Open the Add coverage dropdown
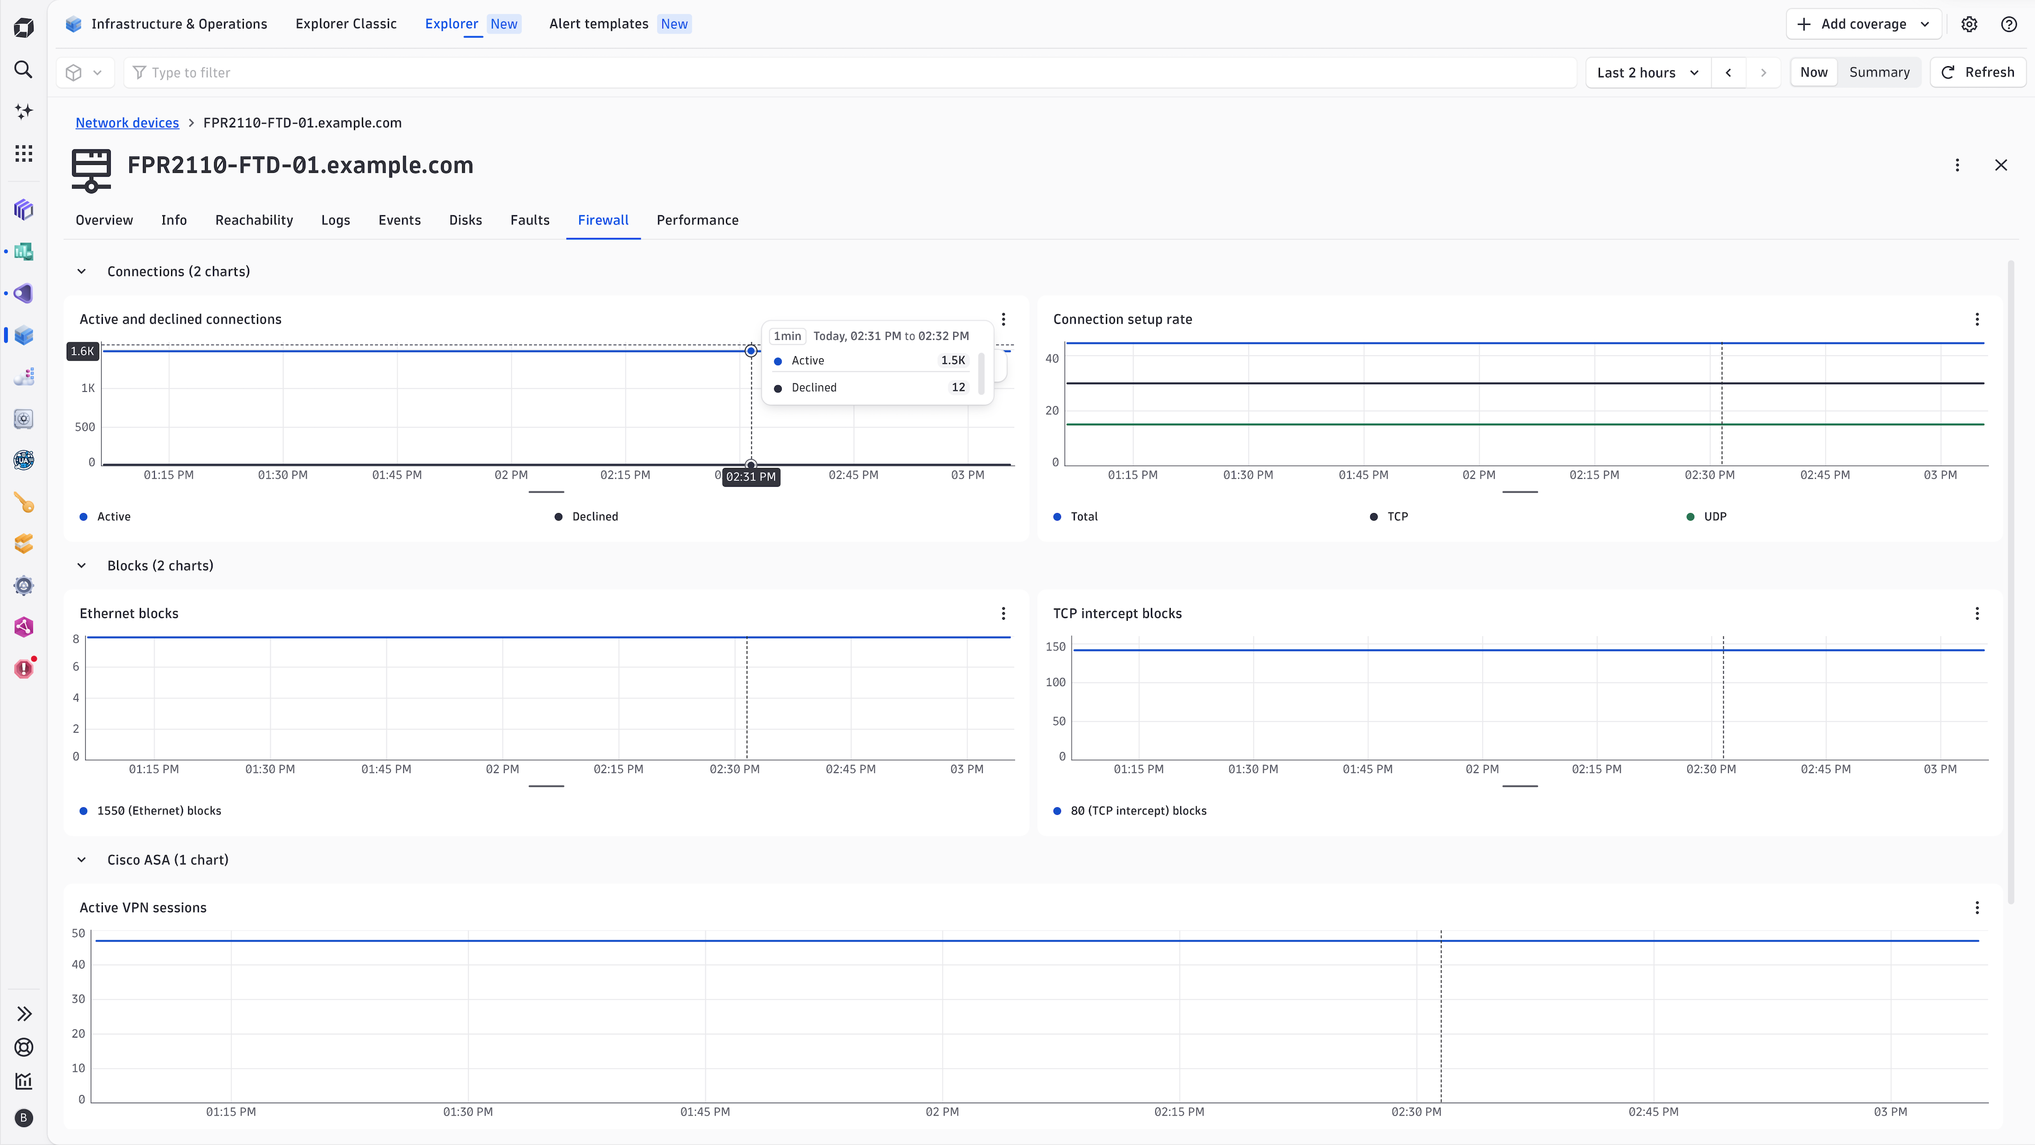This screenshot has width=2035, height=1145. click(x=1864, y=24)
